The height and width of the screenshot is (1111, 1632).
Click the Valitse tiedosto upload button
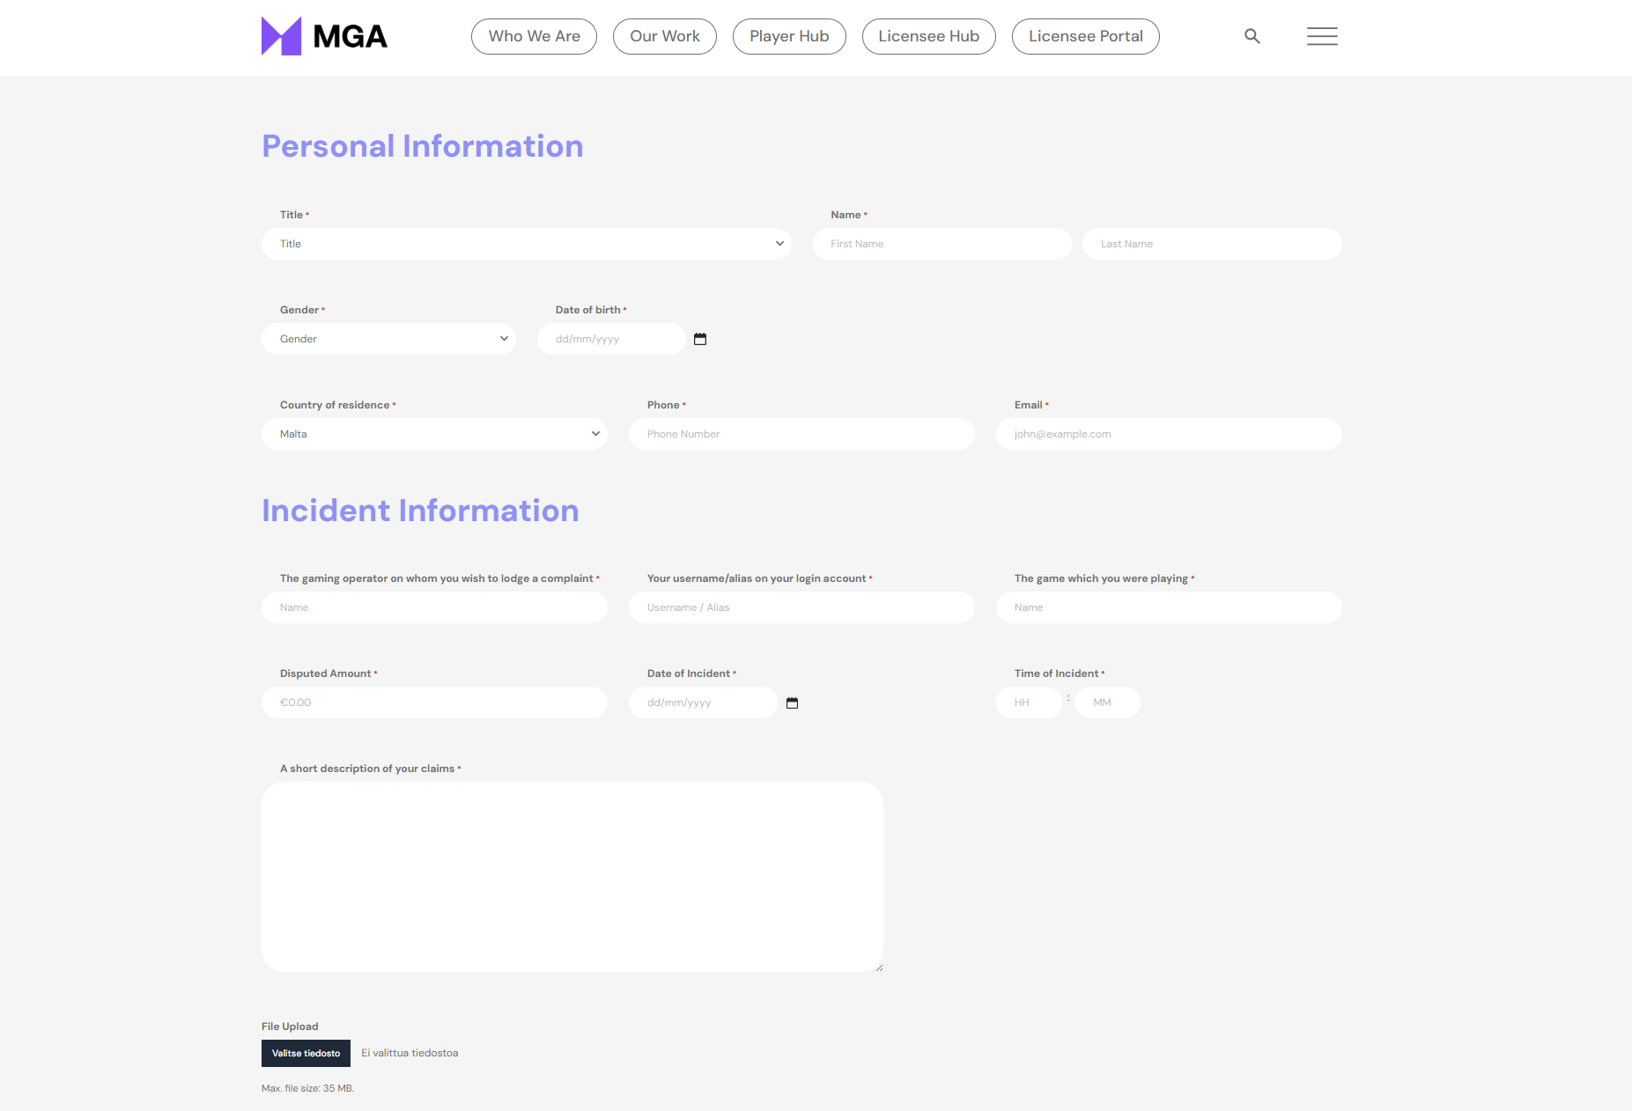[306, 1053]
